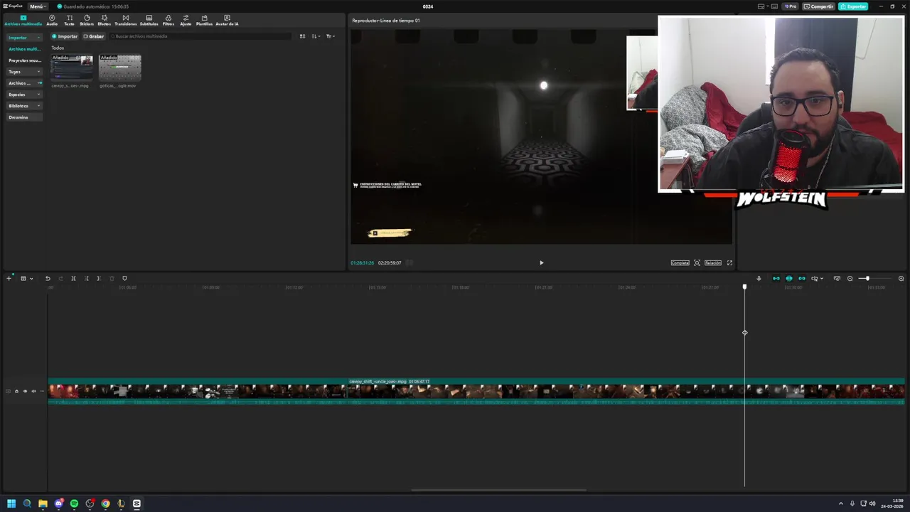The width and height of the screenshot is (910, 512).
Task: Focus the Buscar archivos multimedia search field
Action: click(200, 36)
